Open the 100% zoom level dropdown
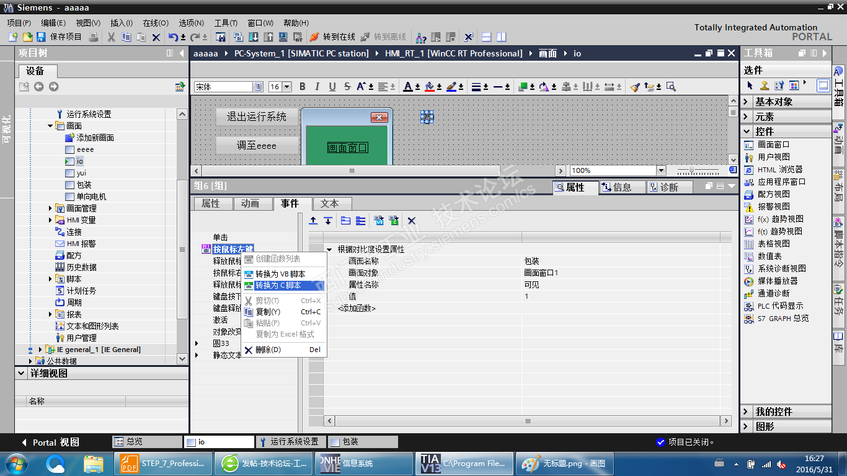 [x=661, y=170]
